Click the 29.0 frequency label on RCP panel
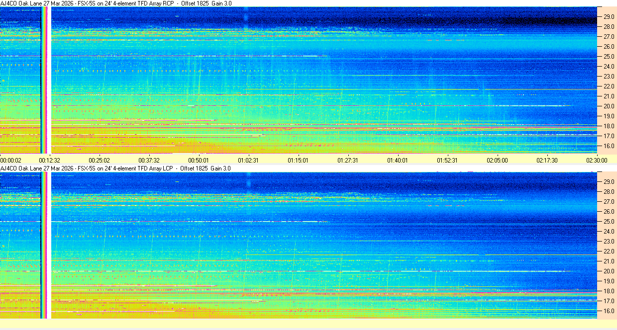 coord(609,17)
